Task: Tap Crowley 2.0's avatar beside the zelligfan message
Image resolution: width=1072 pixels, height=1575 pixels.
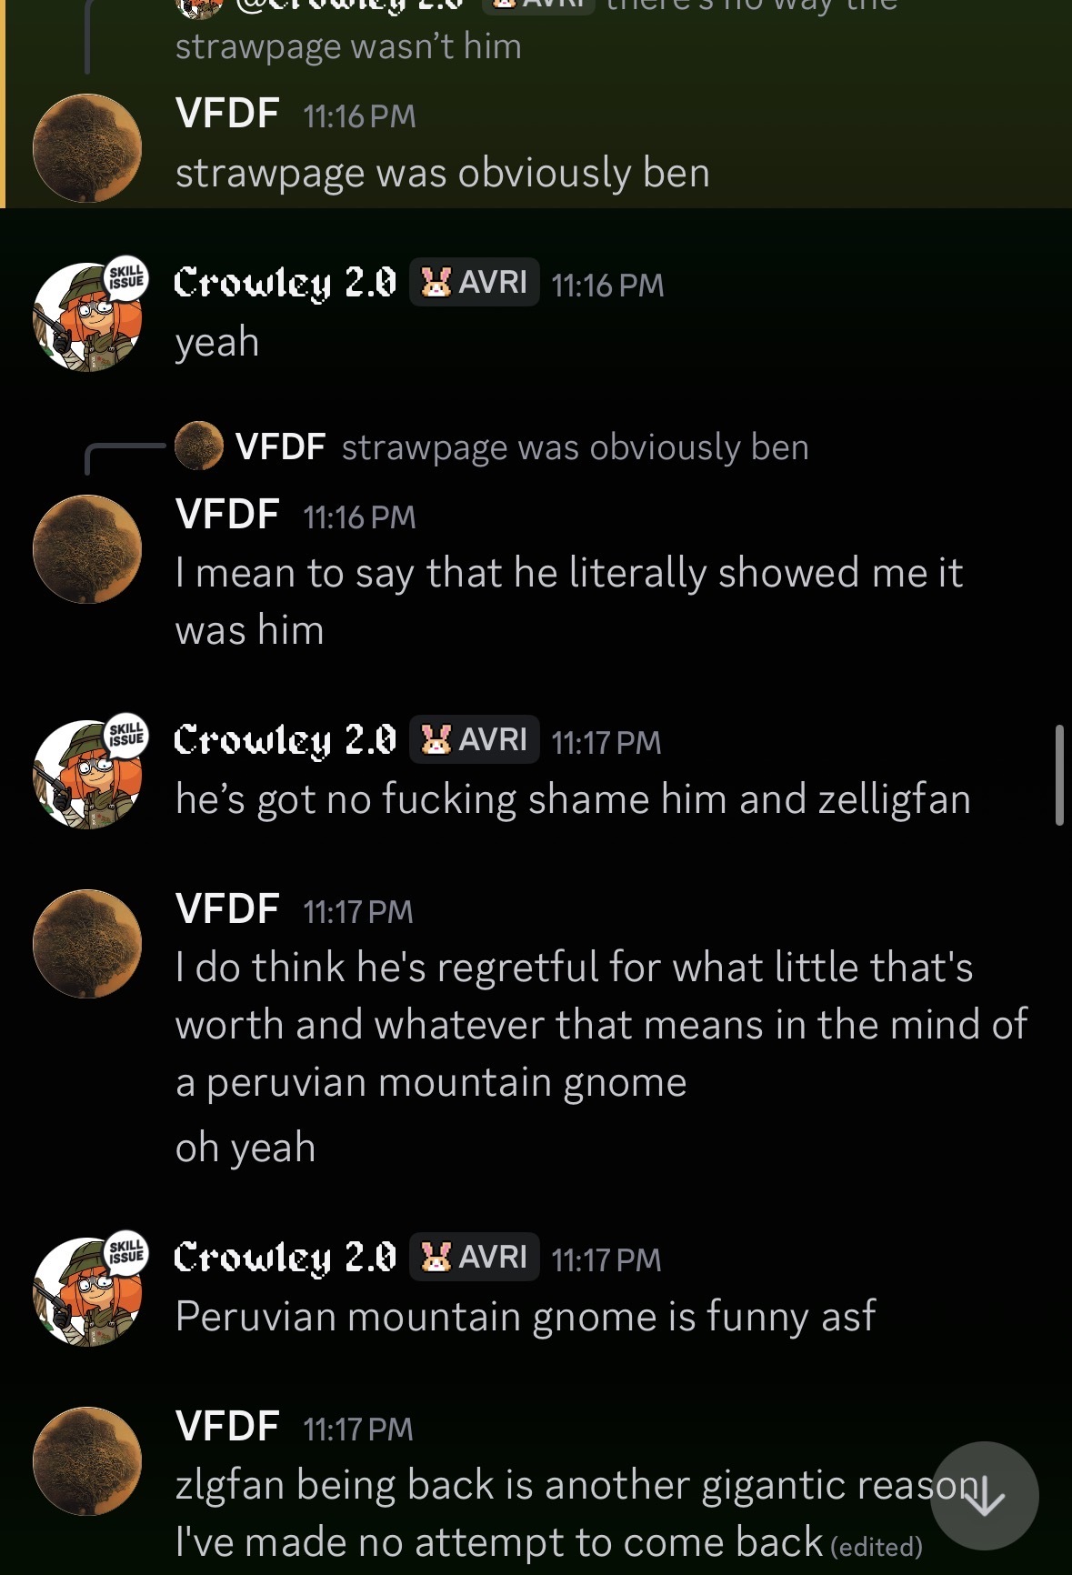Action: (87, 775)
